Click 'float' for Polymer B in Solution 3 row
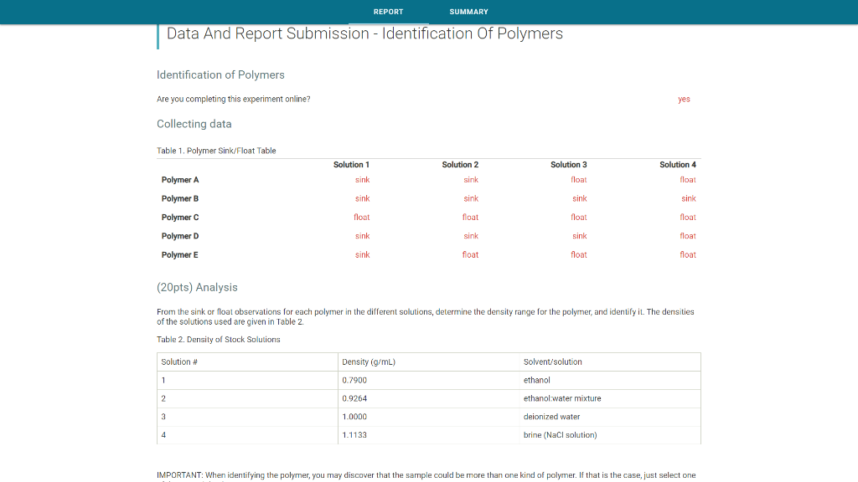The width and height of the screenshot is (858, 482). tap(579, 198)
